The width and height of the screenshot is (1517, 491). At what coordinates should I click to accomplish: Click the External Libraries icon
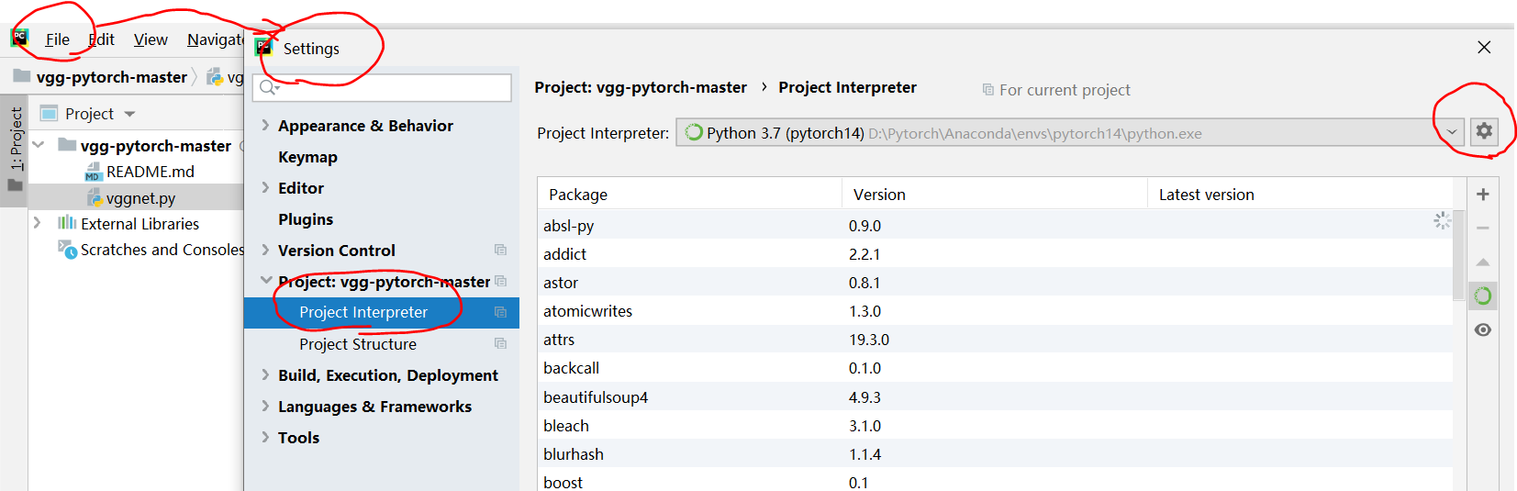pos(67,223)
